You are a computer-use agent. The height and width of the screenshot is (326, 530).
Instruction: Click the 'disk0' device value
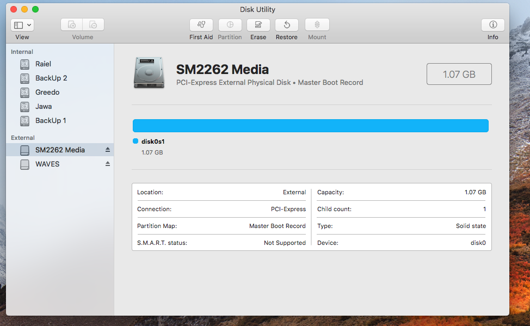coord(478,243)
